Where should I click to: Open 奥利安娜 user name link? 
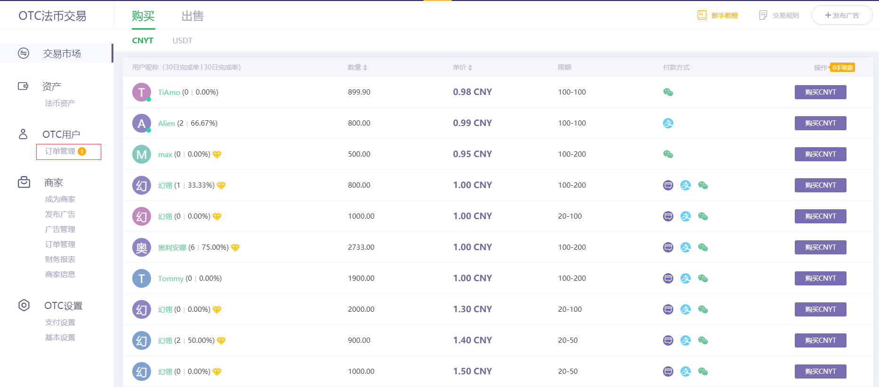tap(172, 247)
